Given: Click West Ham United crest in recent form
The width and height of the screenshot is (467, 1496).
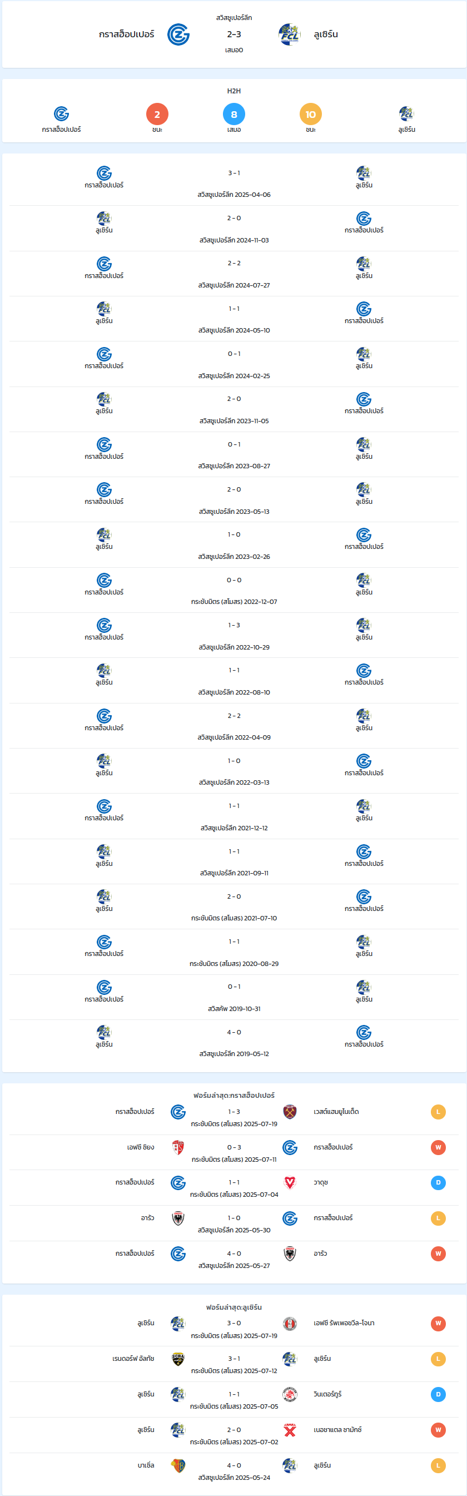Looking at the screenshot, I should (290, 1112).
